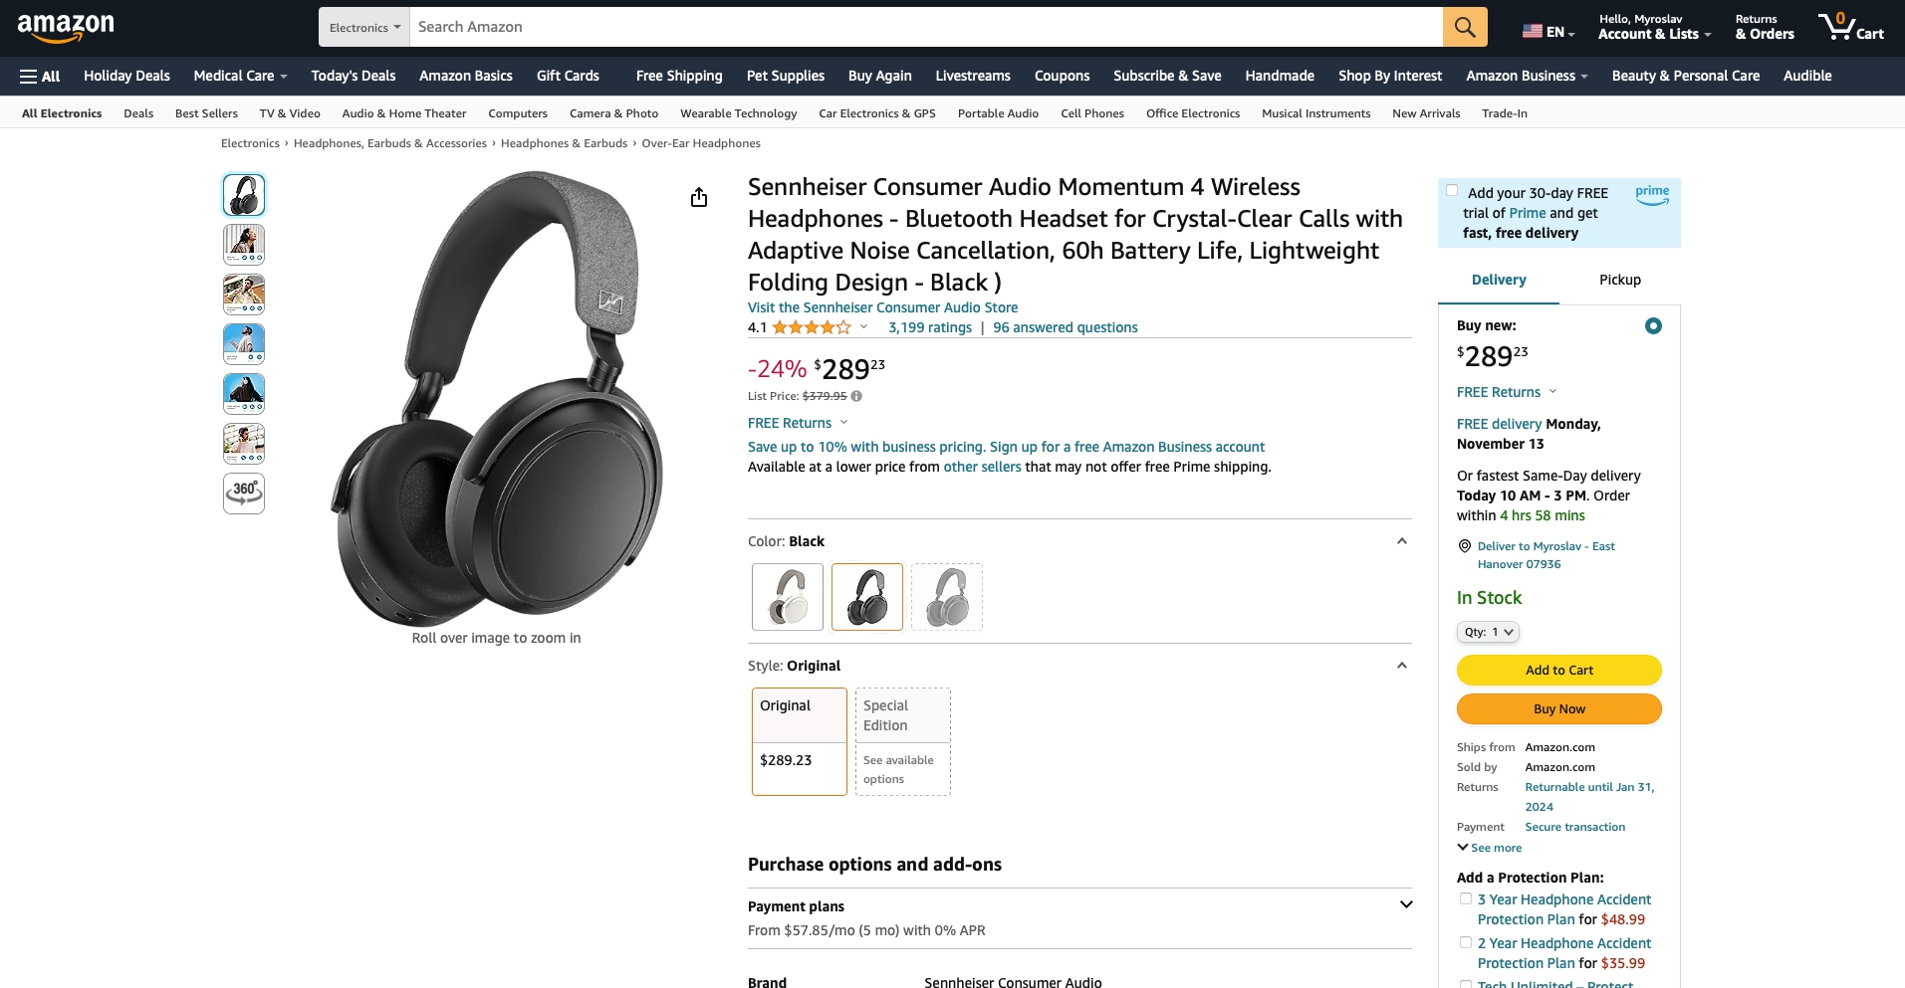Click the Amazon logo

point(66,28)
